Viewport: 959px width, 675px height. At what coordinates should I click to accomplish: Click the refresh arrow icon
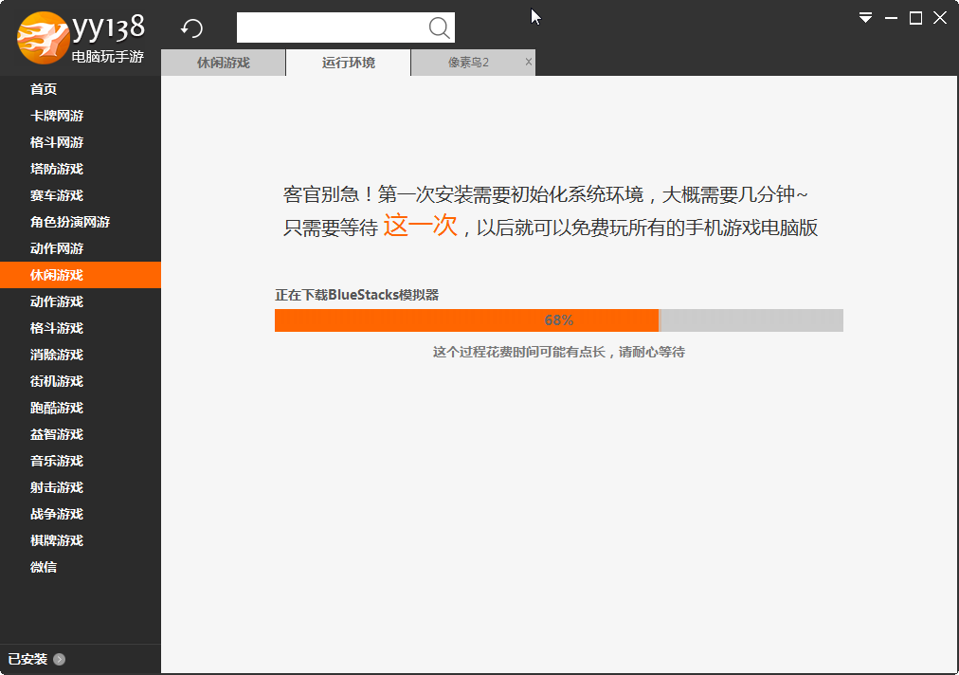pyautogui.click(x=192, y=28)
